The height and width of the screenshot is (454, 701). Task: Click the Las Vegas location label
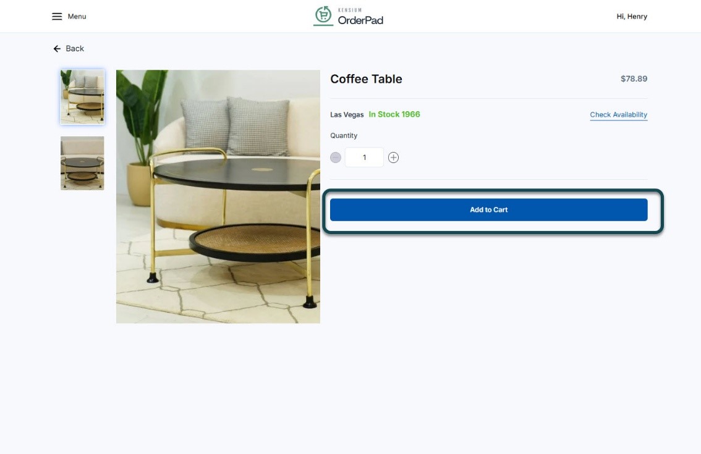click(x=347, y=115)
